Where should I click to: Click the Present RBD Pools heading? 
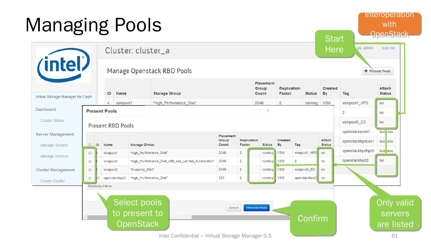pyautogui.click(x=111, y=126)
